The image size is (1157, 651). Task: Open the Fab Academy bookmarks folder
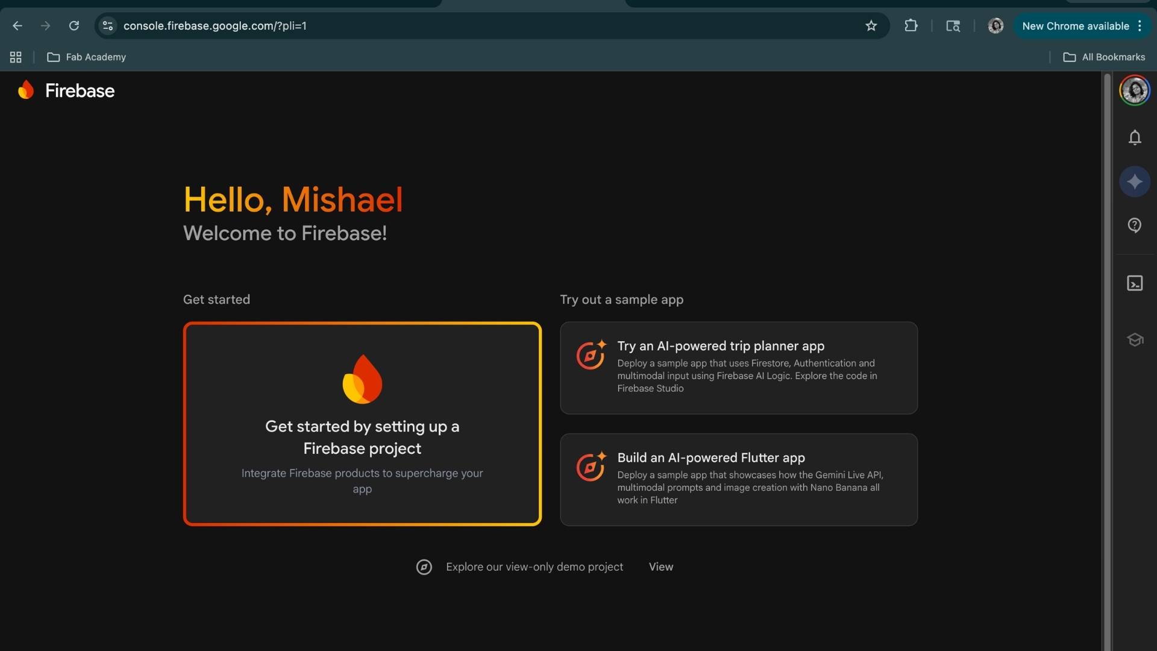87,57
